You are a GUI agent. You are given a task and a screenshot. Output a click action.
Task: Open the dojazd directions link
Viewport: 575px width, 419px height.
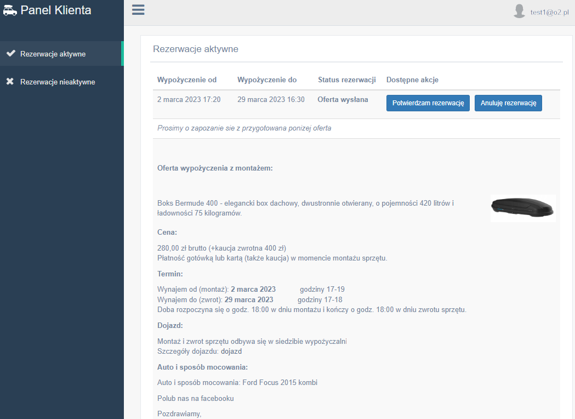pyautogui.click(x=231, y=352)
